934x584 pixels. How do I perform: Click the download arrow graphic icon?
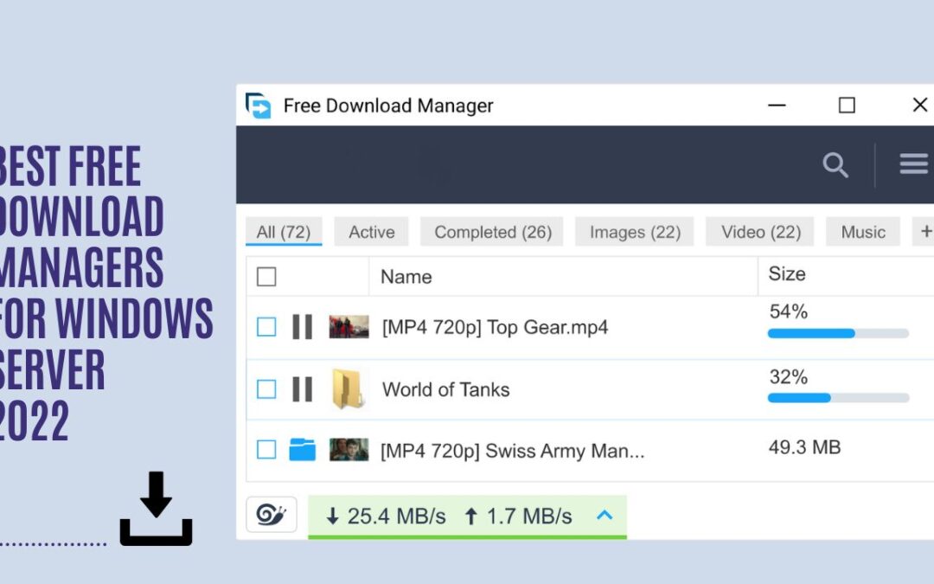[x=156, y=509]
